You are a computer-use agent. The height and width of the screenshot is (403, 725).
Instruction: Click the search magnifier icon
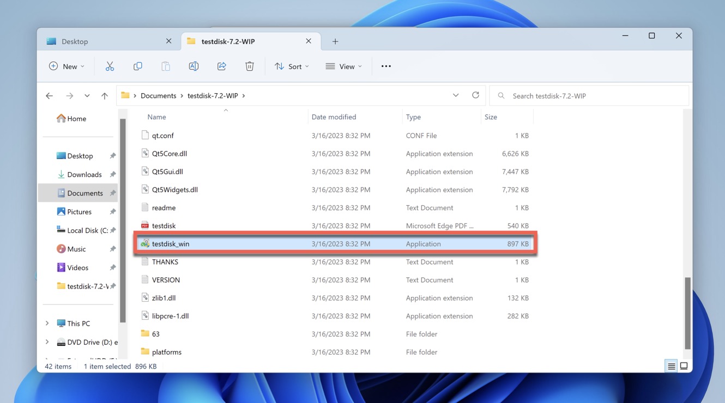[501, 96]
